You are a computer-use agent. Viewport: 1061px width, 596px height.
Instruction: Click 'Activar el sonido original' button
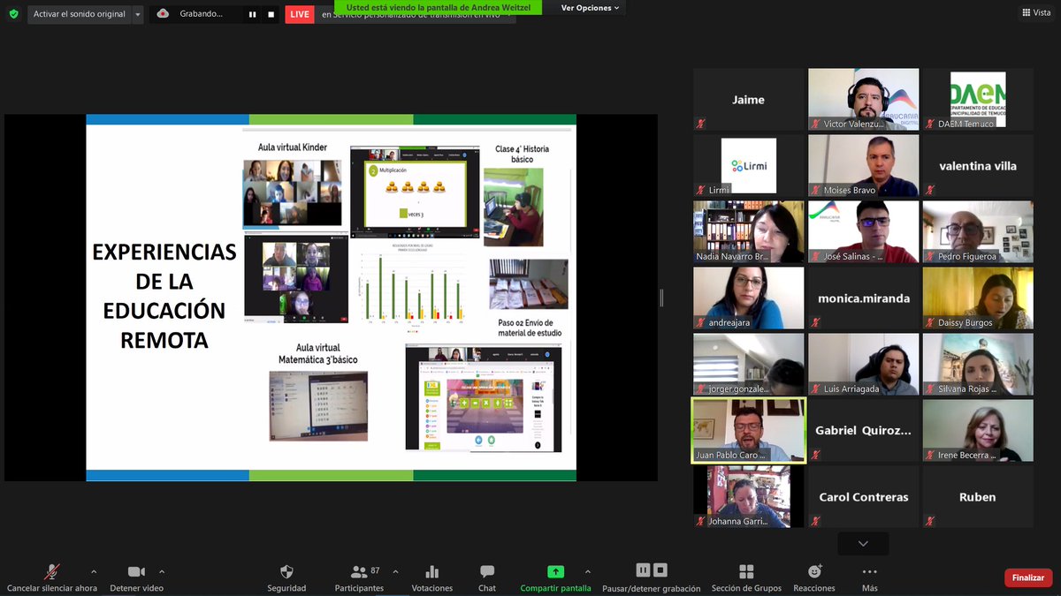[80, 14]
